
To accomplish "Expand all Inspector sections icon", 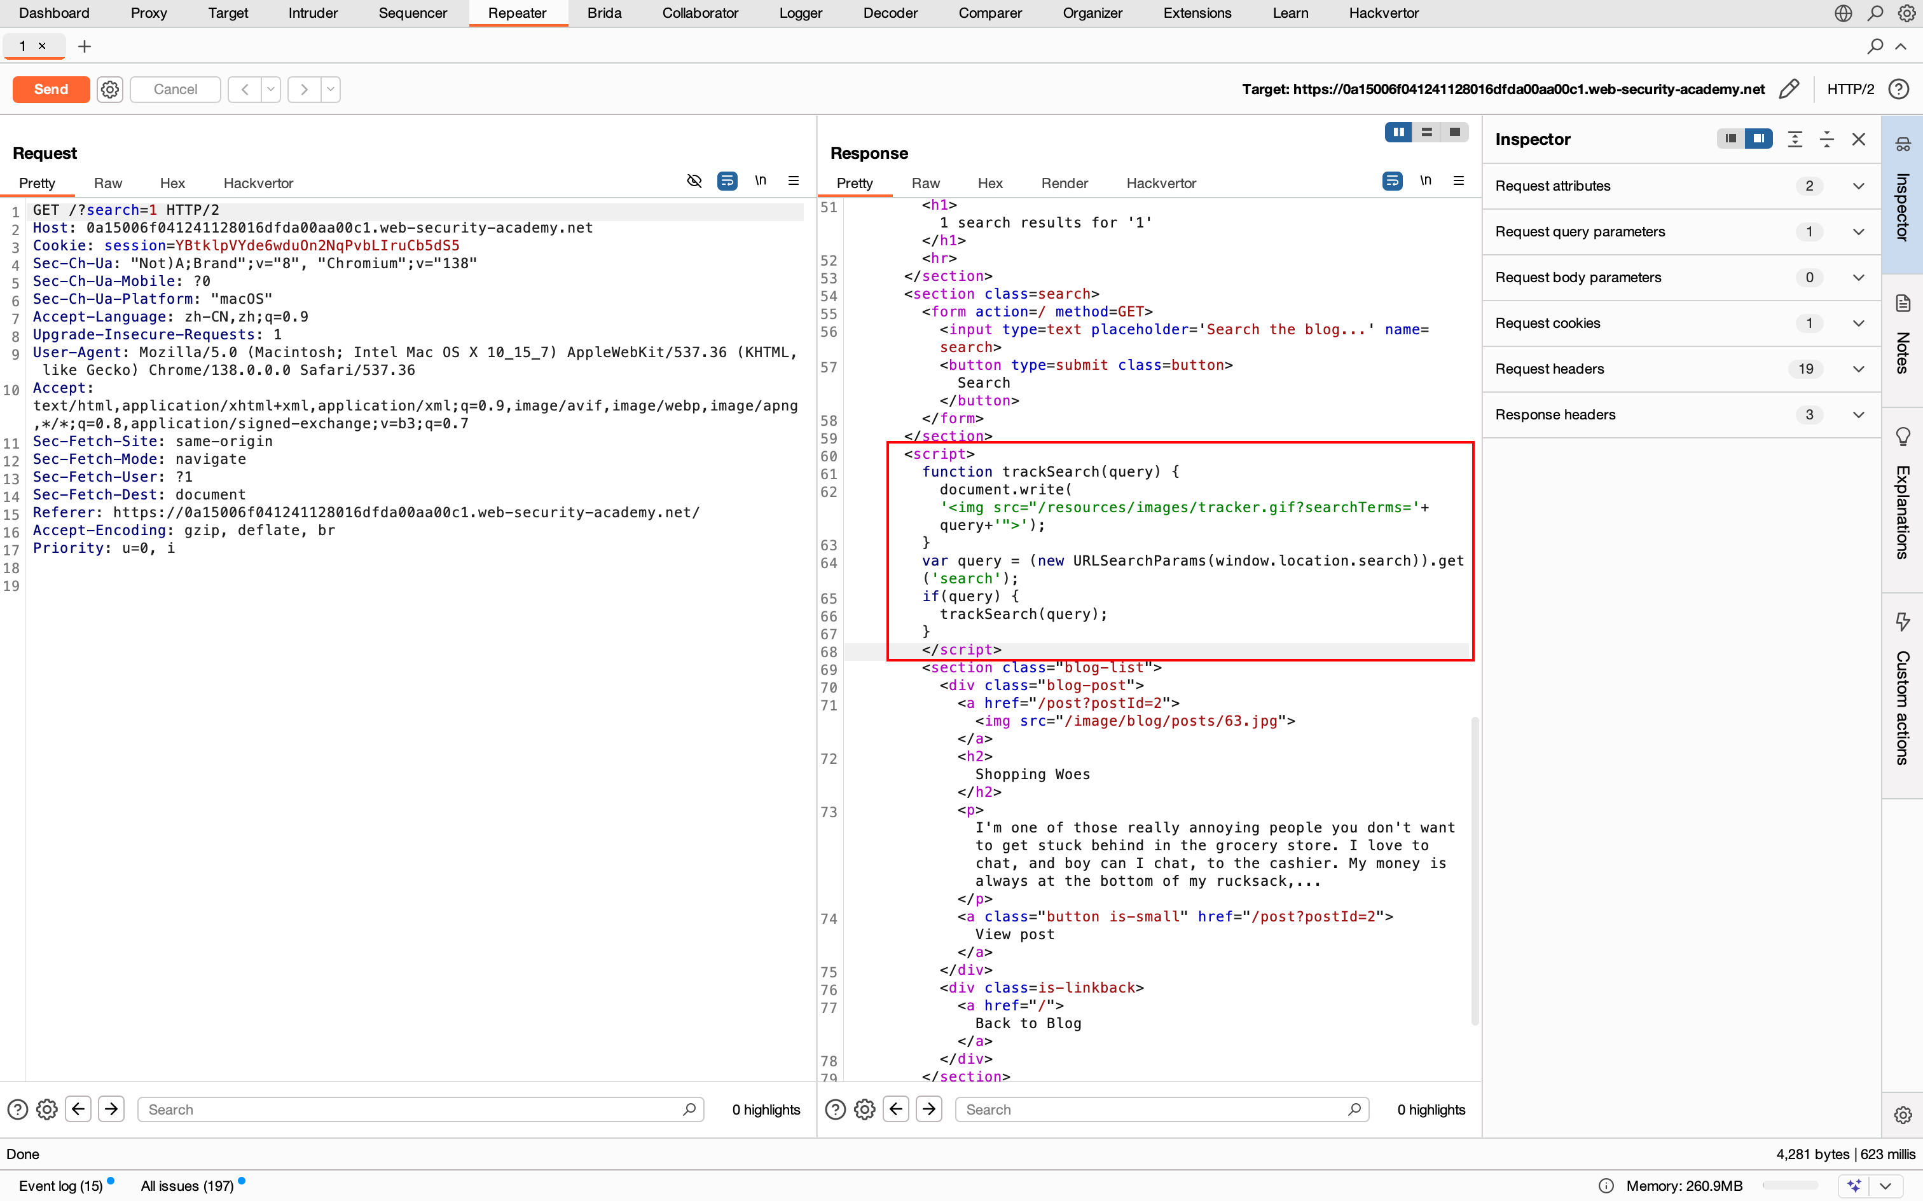I will 1795,139.
